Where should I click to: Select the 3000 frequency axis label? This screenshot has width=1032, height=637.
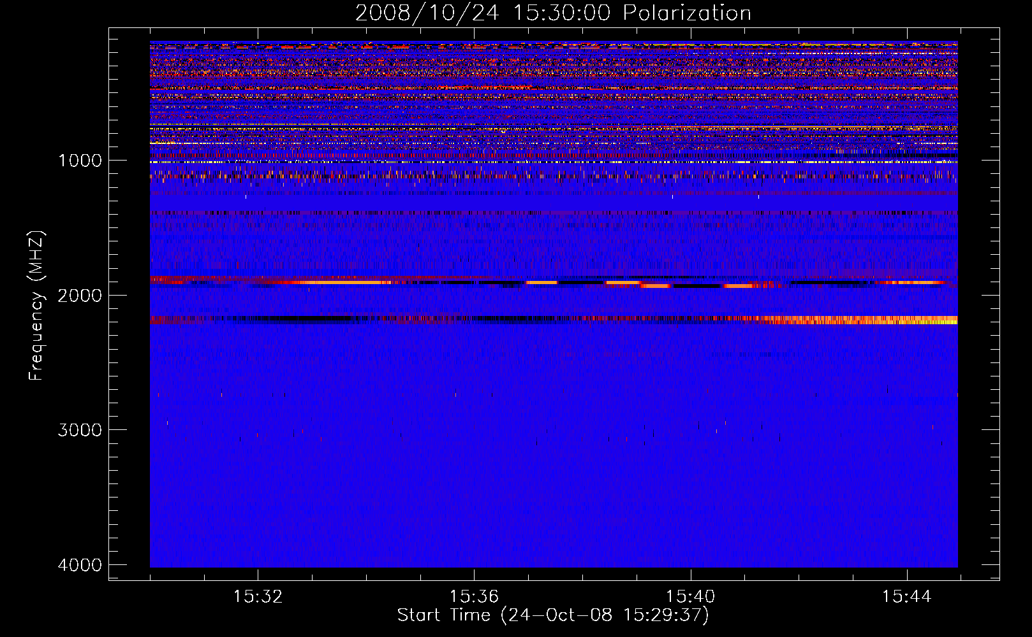(80, 430)
